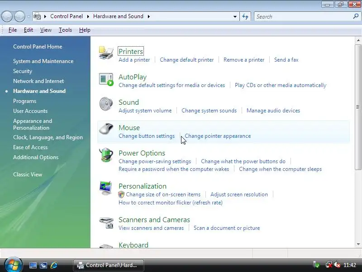Viewport: 362px width, 272px height.
Task: Click Scan a document or picture
Action: coord(227,228)
